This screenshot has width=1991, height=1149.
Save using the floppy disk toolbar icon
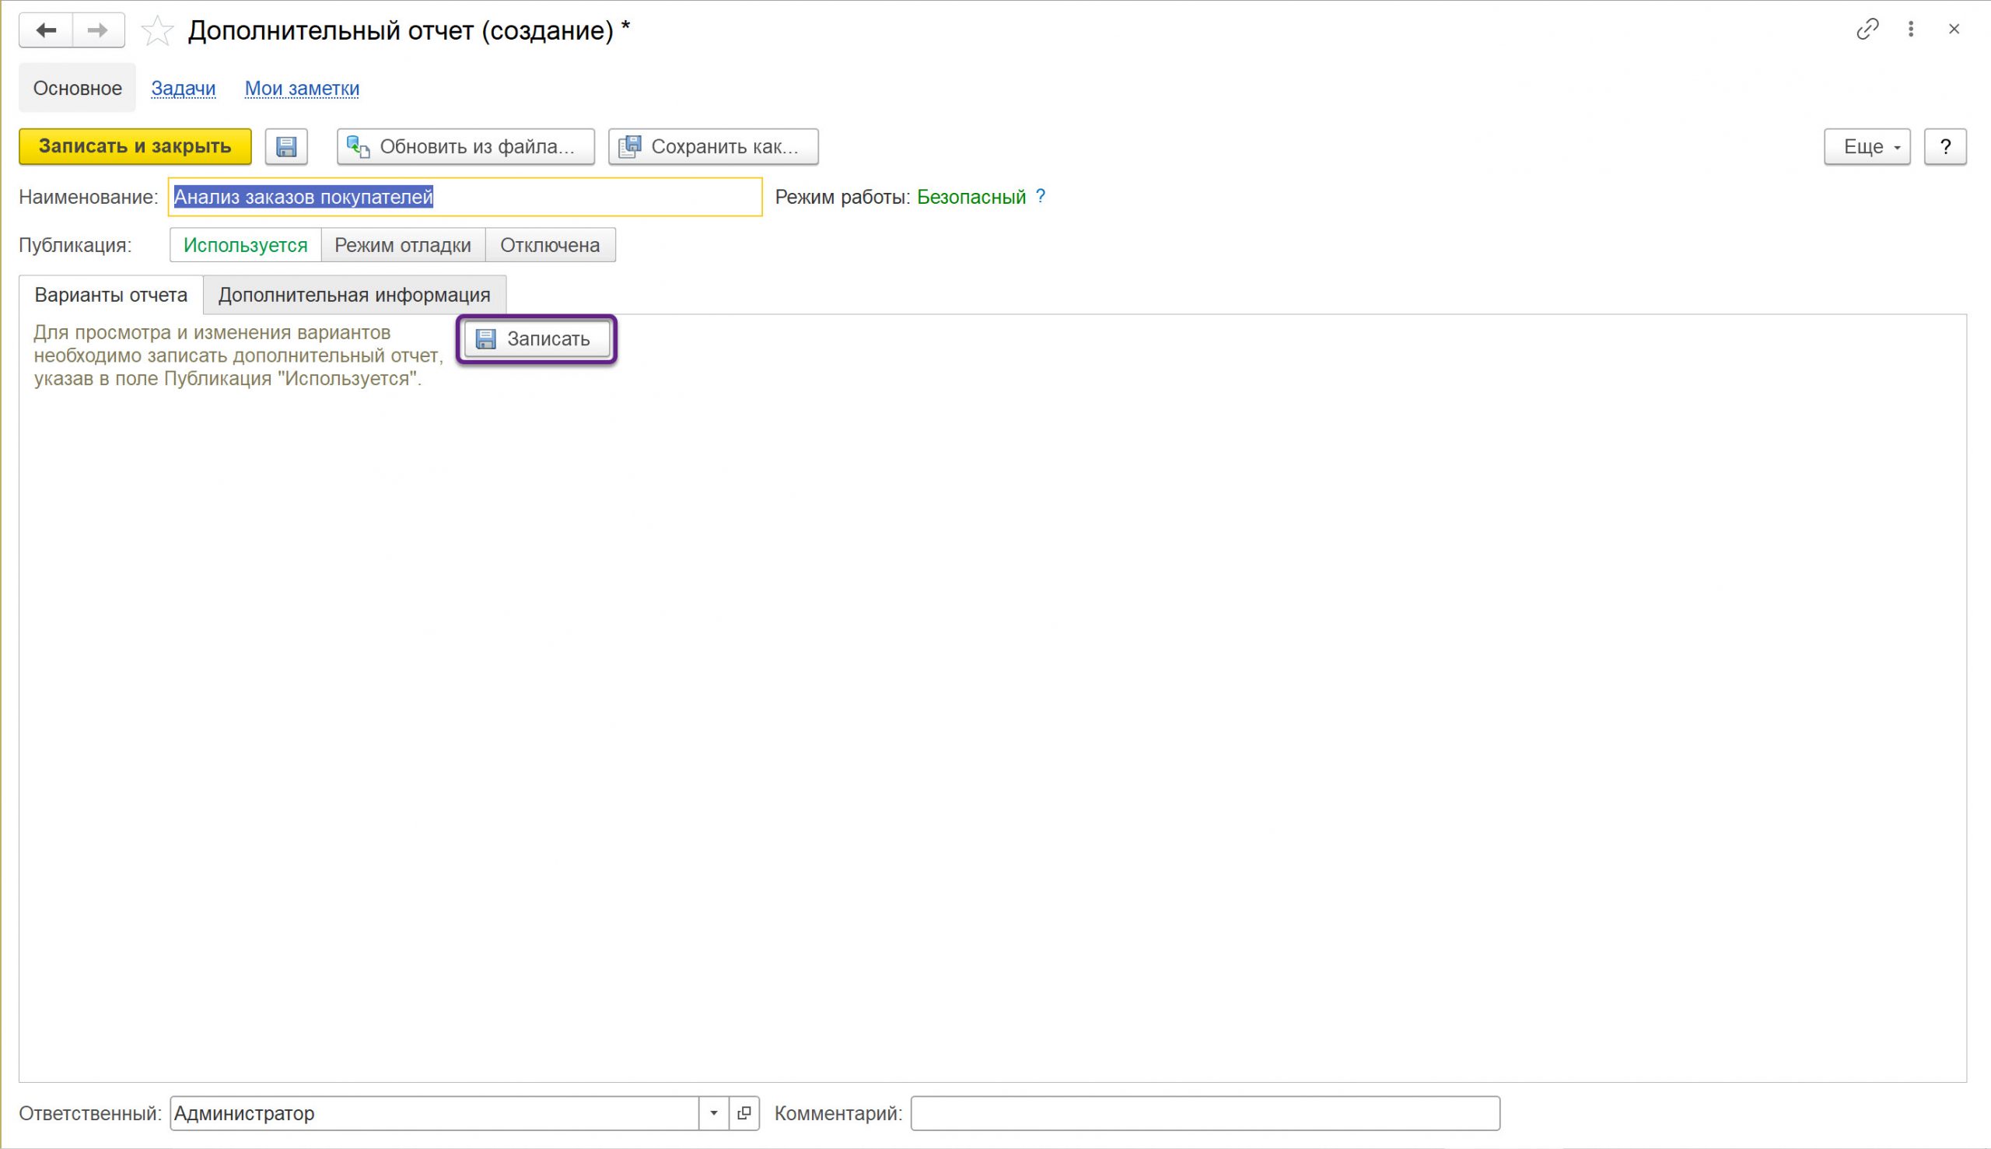(286, 147)
